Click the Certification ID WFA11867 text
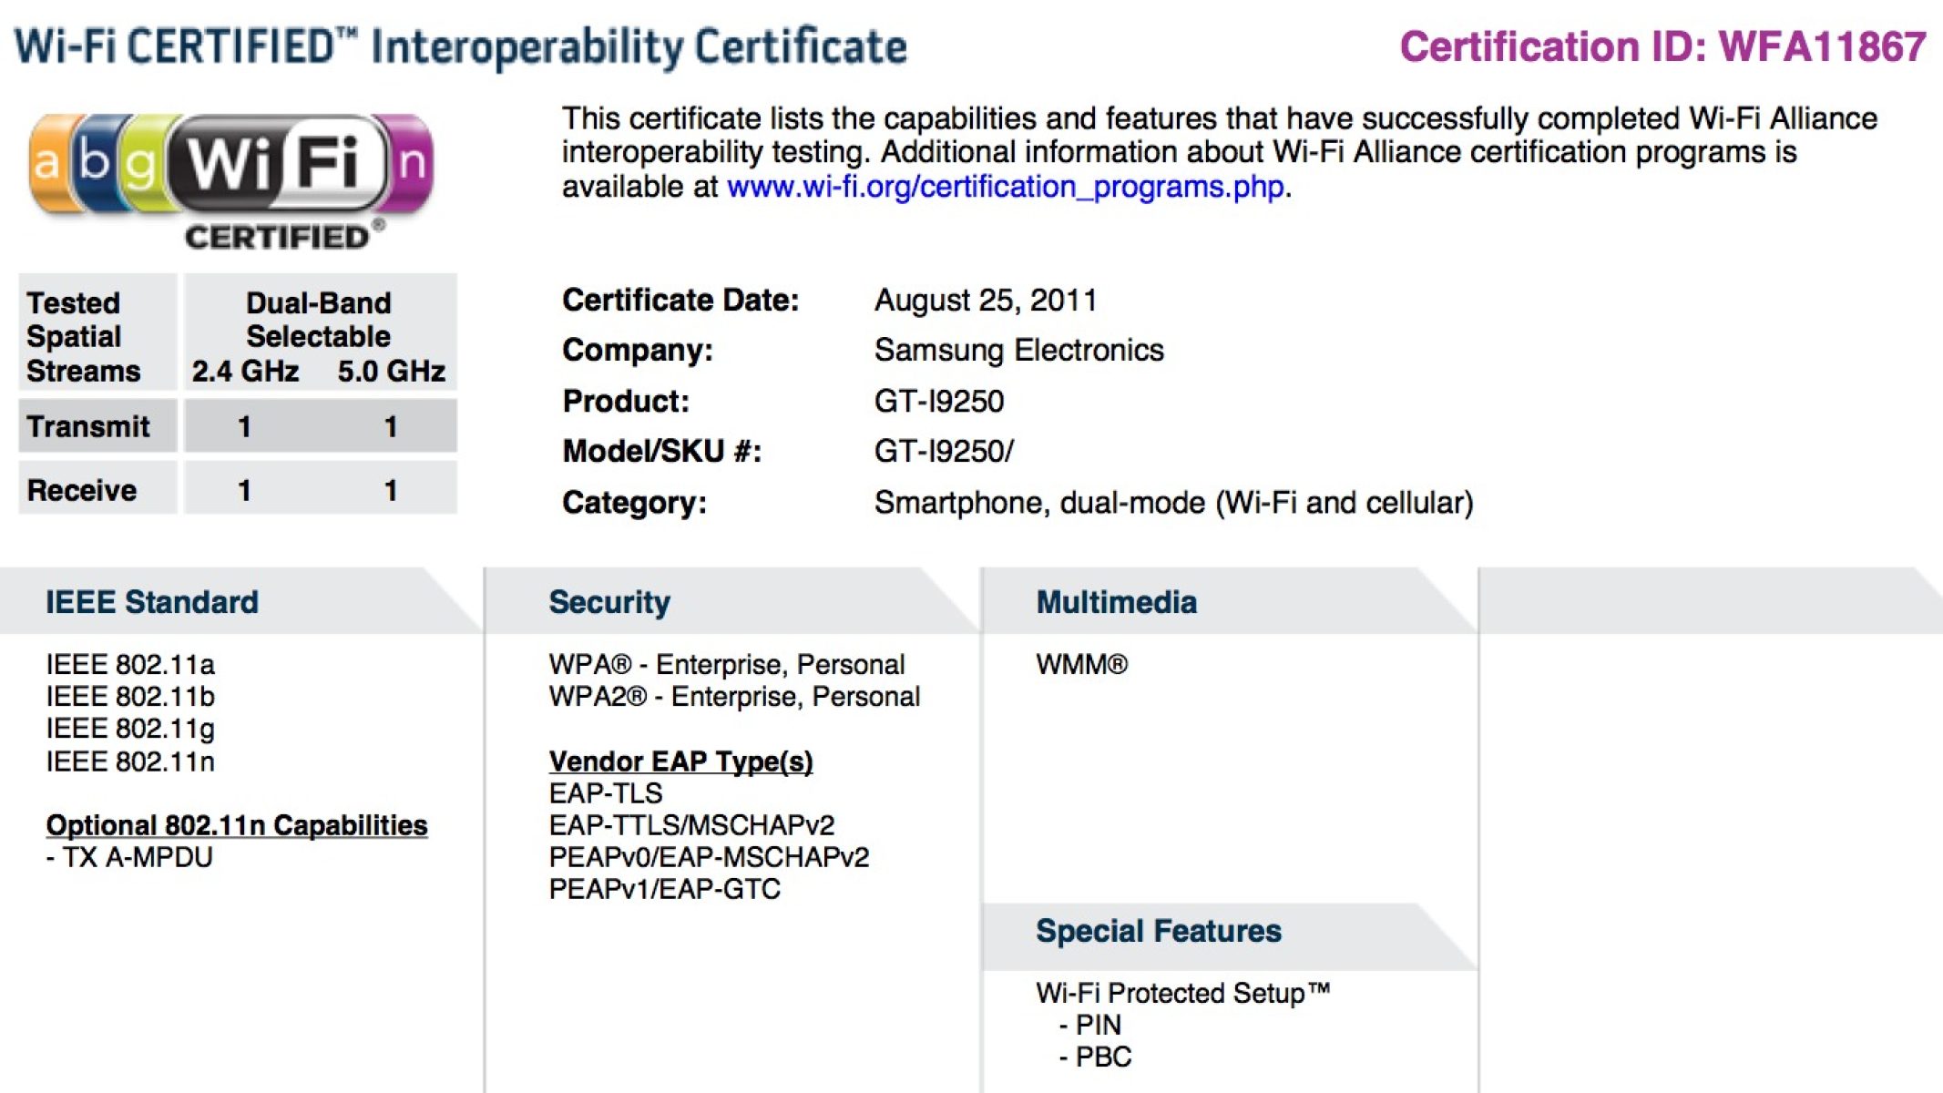 [1662, 47]
